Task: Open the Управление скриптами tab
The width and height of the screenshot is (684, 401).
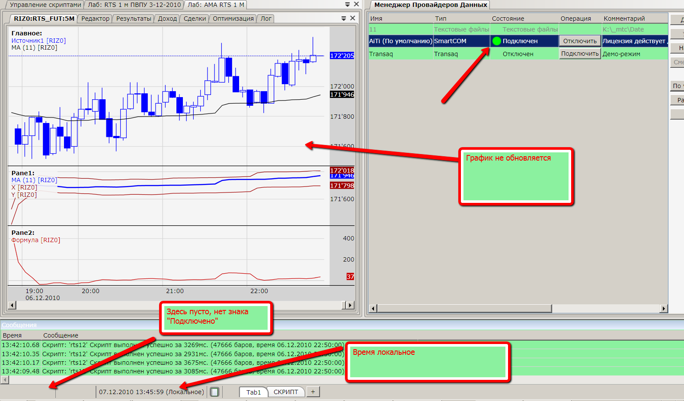Action: click(45, 5)
